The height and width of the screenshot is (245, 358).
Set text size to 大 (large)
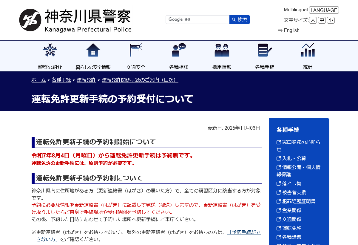(313, 20)
